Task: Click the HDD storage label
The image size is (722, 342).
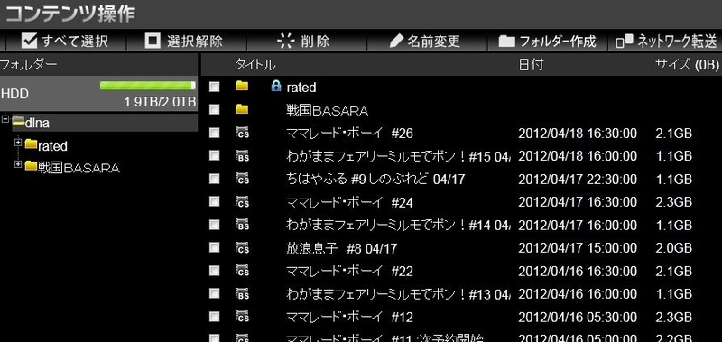Action: (x=14, y=94)
